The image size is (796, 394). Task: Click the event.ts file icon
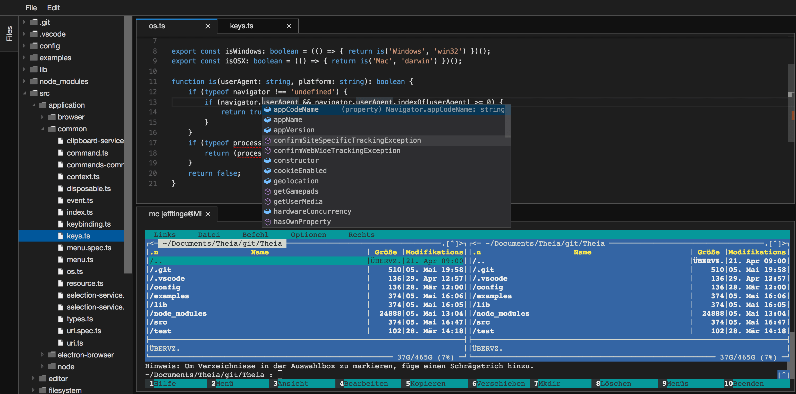[61, 201]
